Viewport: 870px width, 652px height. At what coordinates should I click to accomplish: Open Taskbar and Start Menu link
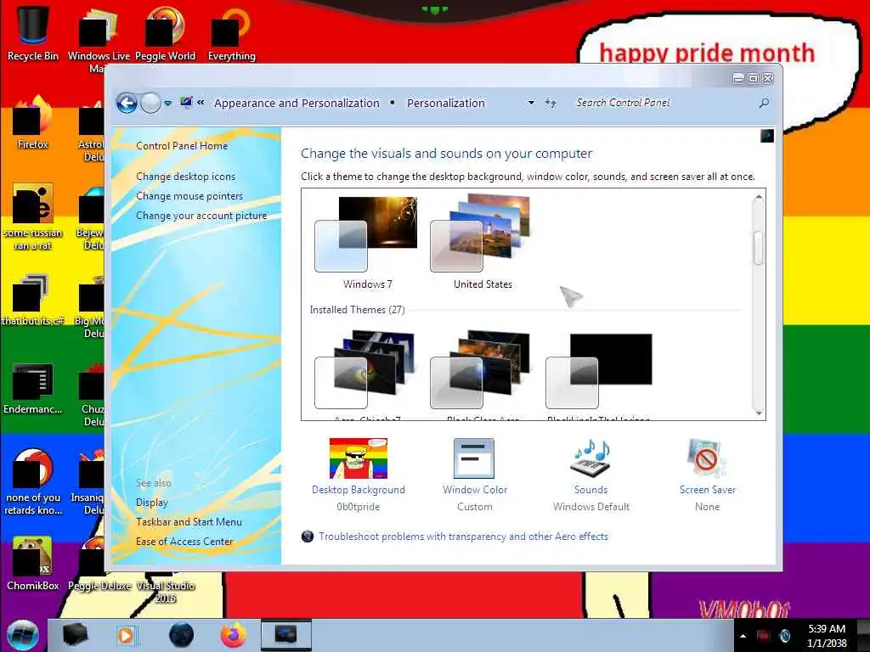(x=189, y=522)
